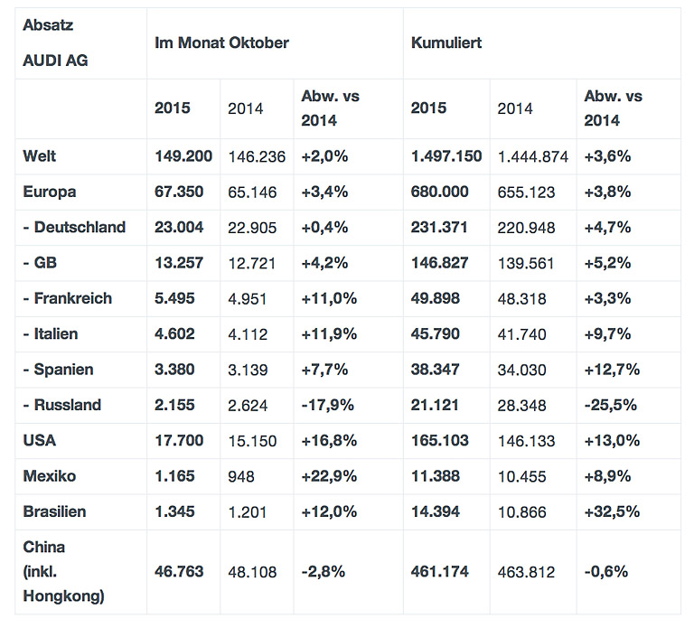This screenshot has height=628, width=694.
Task: Click the Brasilien cumulative change +32,5%
Action: click(x=613, y=511)
